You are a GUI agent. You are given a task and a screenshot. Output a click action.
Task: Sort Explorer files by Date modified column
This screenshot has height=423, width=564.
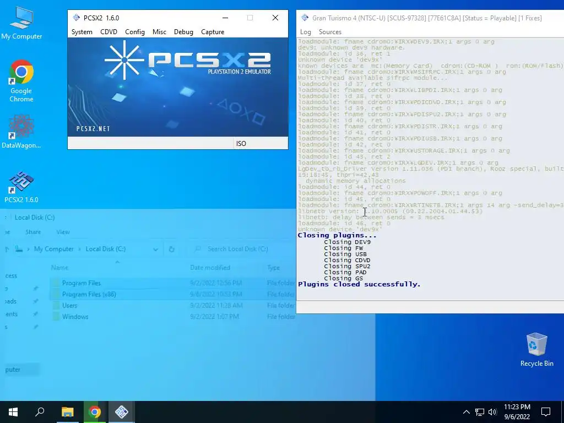coord(210,268)
